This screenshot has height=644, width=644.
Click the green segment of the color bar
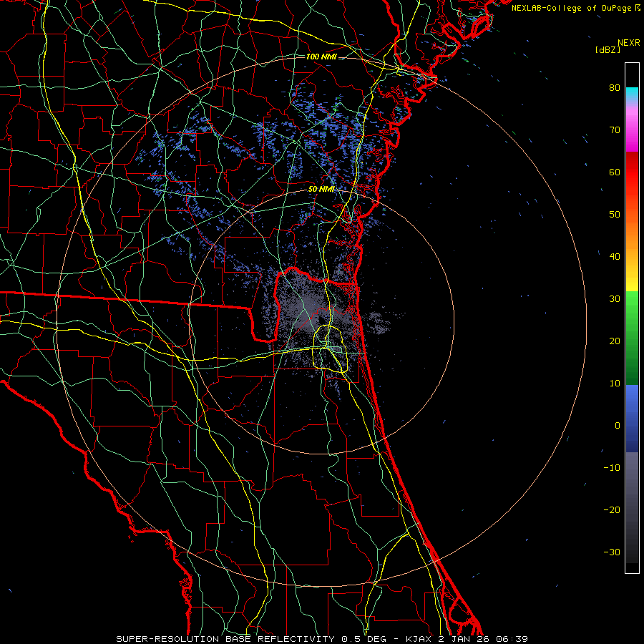click(632, 338)
